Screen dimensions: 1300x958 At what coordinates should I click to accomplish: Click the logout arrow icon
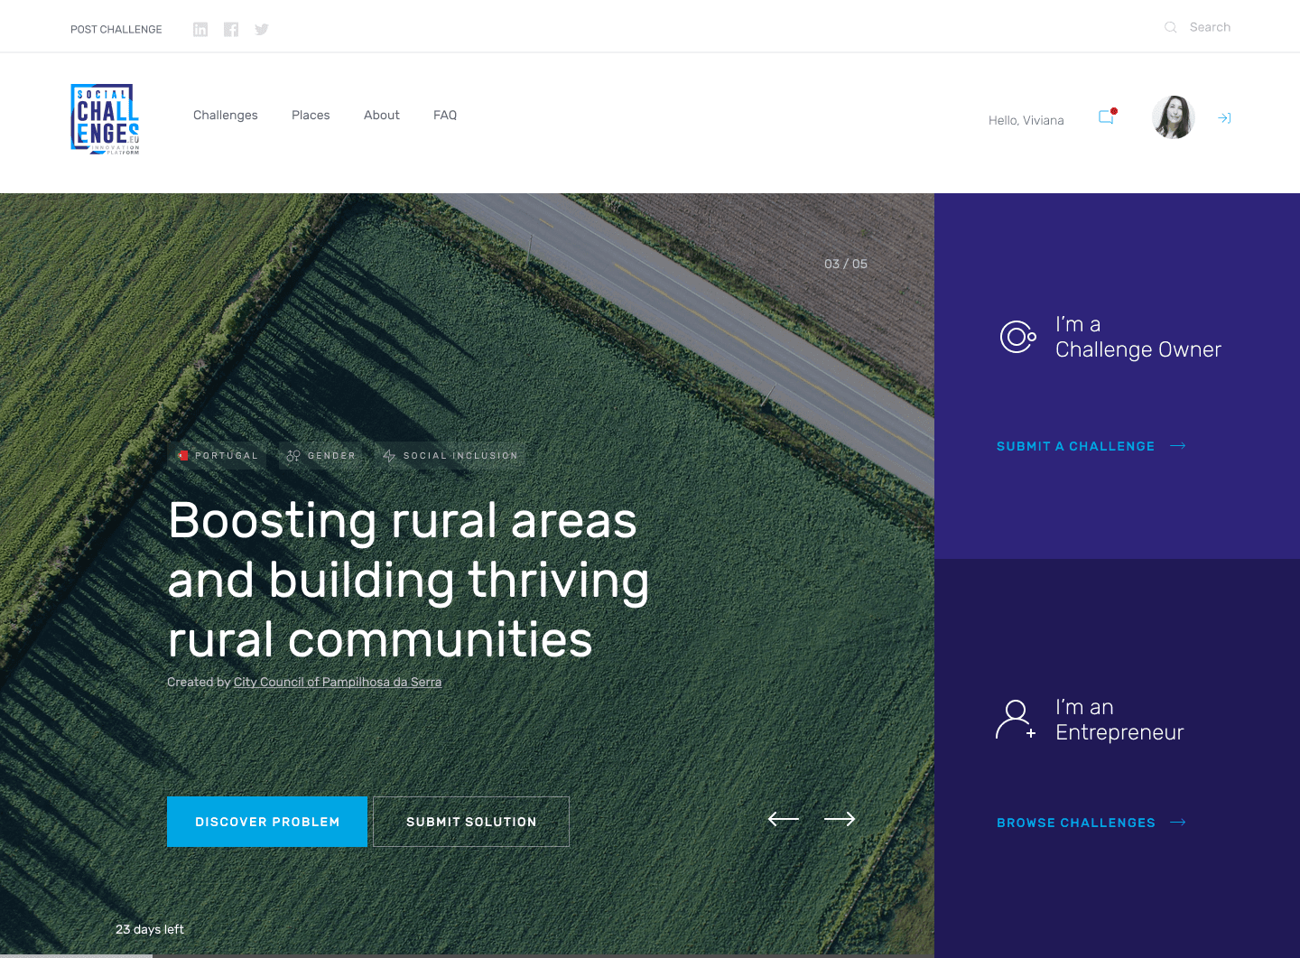[x=1224, y=118]
